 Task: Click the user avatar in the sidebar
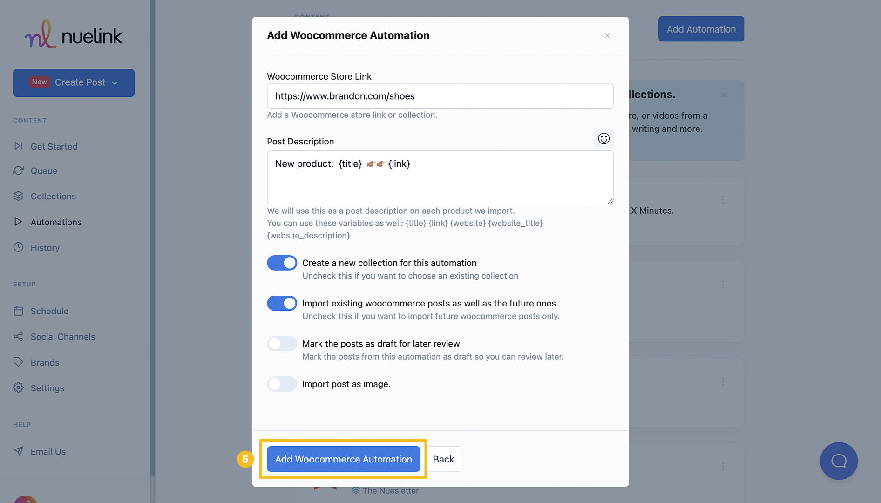point(26,499)
